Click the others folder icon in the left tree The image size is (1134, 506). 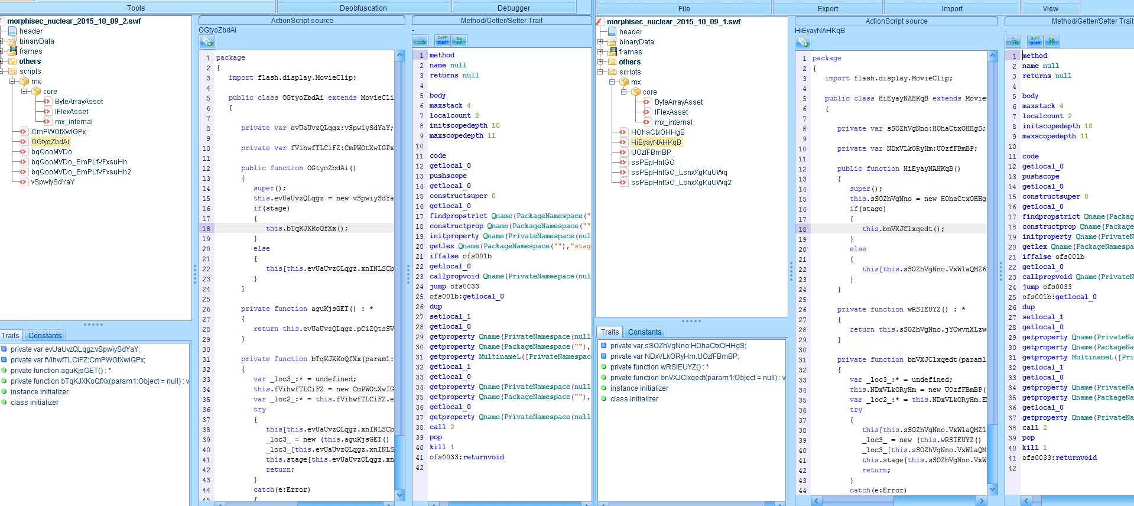(13, 61)
